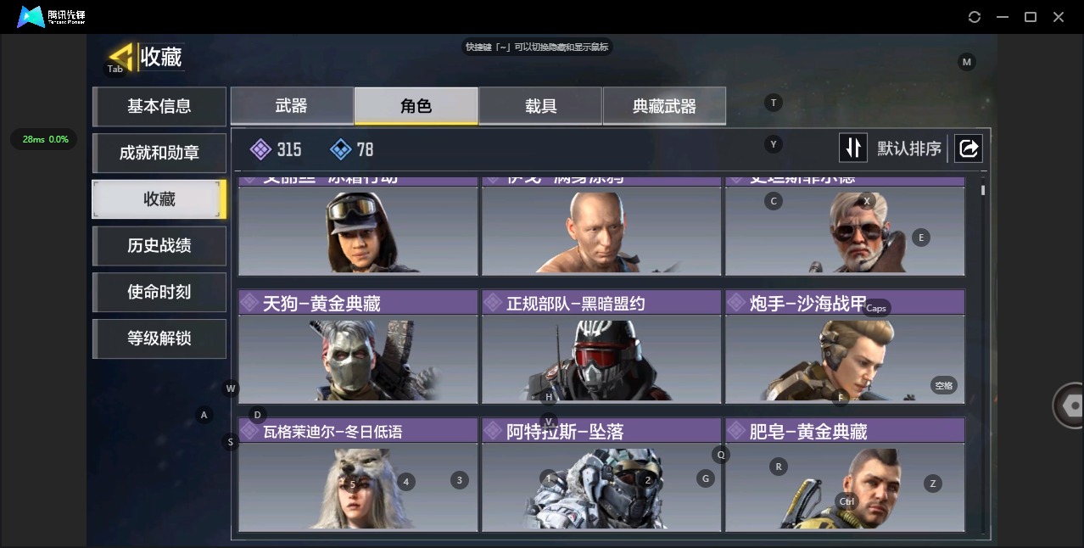Click the share export icon
This screenshot has width=1084, height=548.
coord(968,148)
